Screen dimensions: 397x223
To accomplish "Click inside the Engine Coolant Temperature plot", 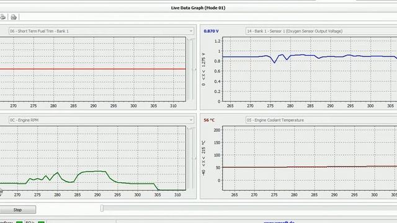I will pos(310,159).
